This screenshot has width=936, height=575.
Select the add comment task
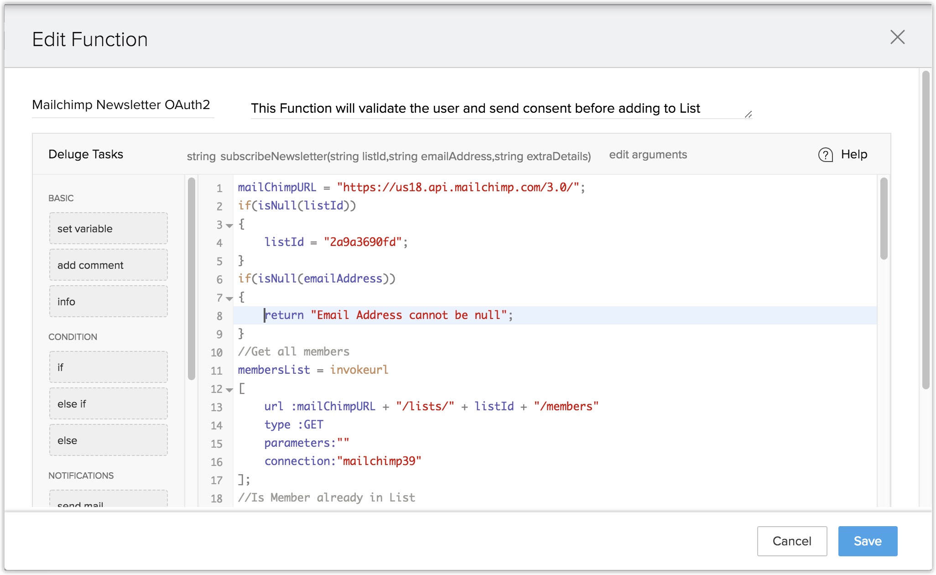pos(109,265)
